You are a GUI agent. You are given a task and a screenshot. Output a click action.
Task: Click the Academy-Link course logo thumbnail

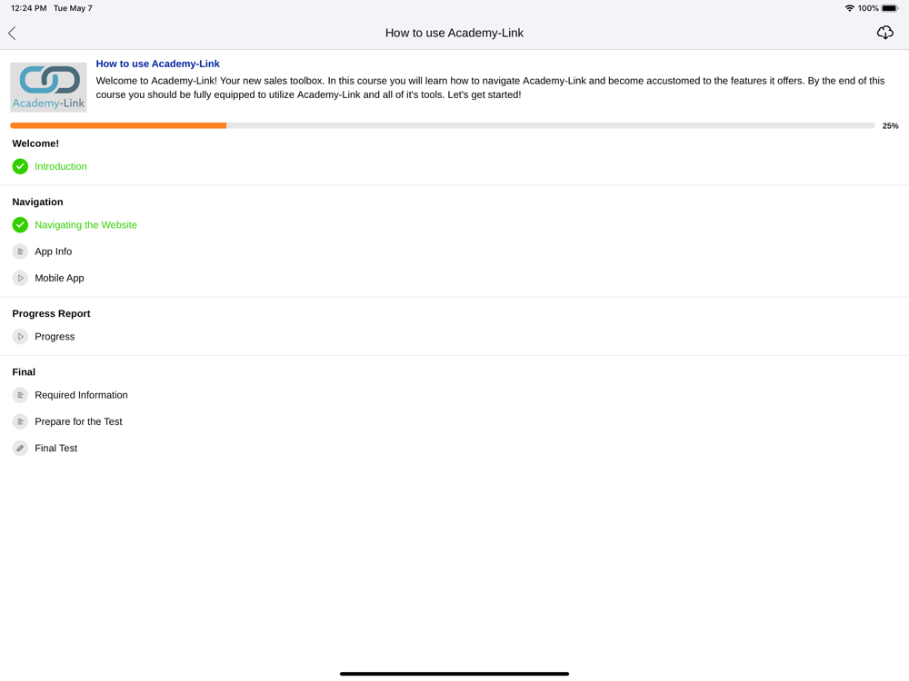[x=49, y=87]
